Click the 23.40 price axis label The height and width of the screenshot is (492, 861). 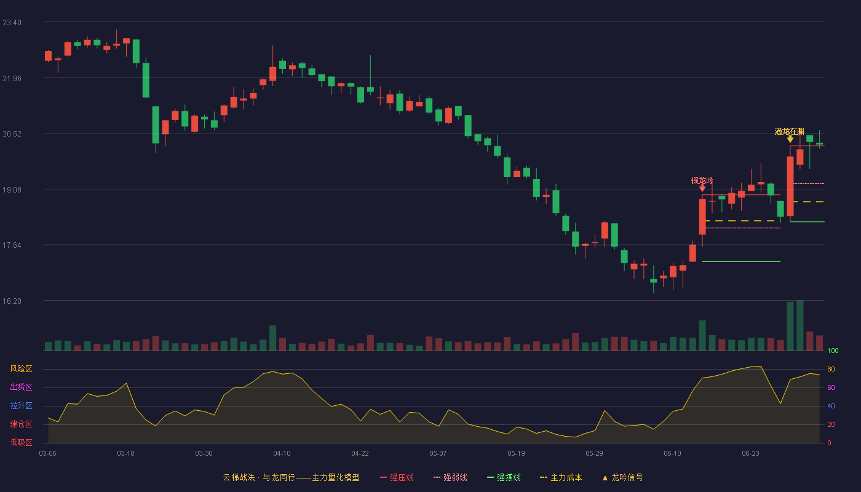point(12,23)
